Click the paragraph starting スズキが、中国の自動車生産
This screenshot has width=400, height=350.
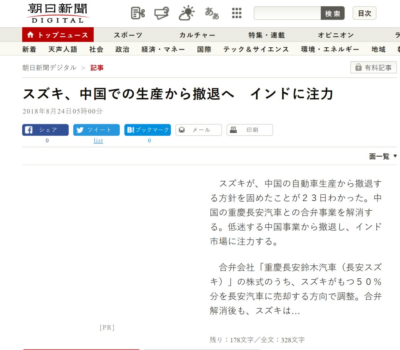296,212
